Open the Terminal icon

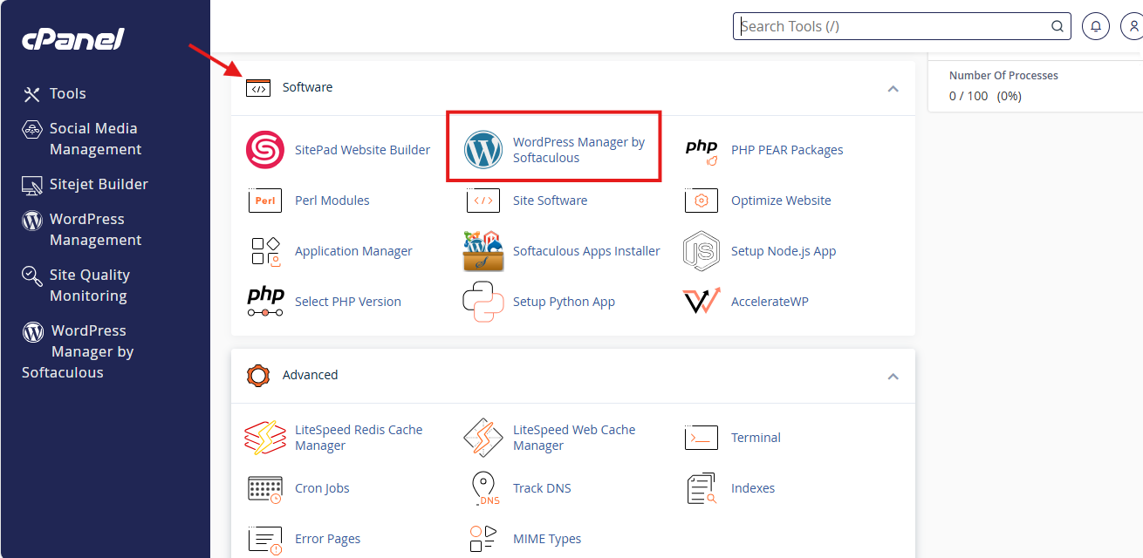702,438
